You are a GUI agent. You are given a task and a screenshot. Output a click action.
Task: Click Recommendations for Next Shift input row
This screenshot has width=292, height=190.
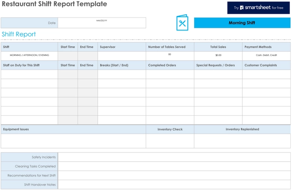coord(174,175)
